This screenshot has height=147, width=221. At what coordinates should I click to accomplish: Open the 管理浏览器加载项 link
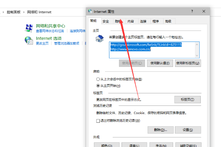click(67, 43)
